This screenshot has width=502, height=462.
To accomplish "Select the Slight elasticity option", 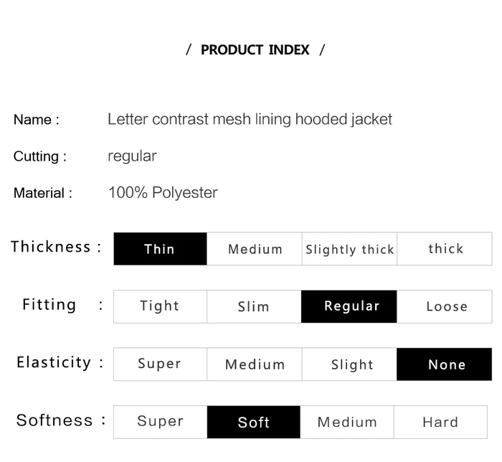I will point(350,364).
